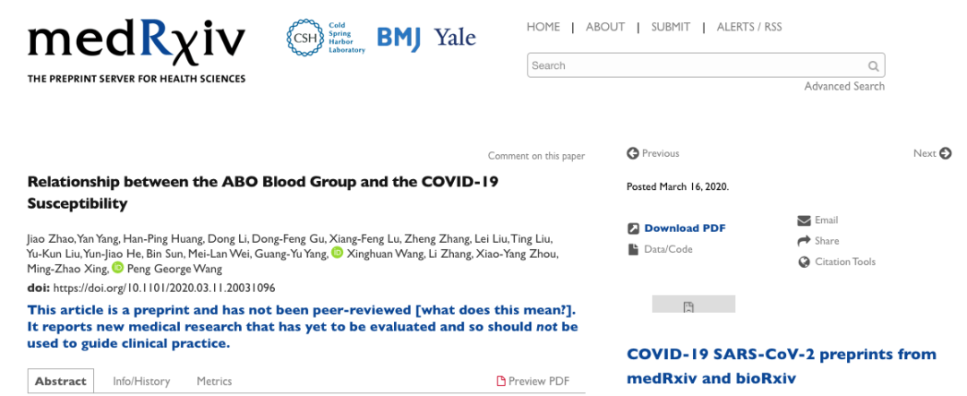The height and width of the screenshot is (396, 967).
Task: Click the Preview PDF icon
Action: (501, 382)
